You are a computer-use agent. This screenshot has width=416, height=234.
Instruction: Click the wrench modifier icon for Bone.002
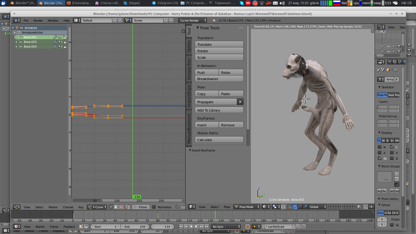pos(55,37)
